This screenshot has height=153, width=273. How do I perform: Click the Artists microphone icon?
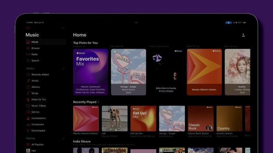(x=28, y=81)
